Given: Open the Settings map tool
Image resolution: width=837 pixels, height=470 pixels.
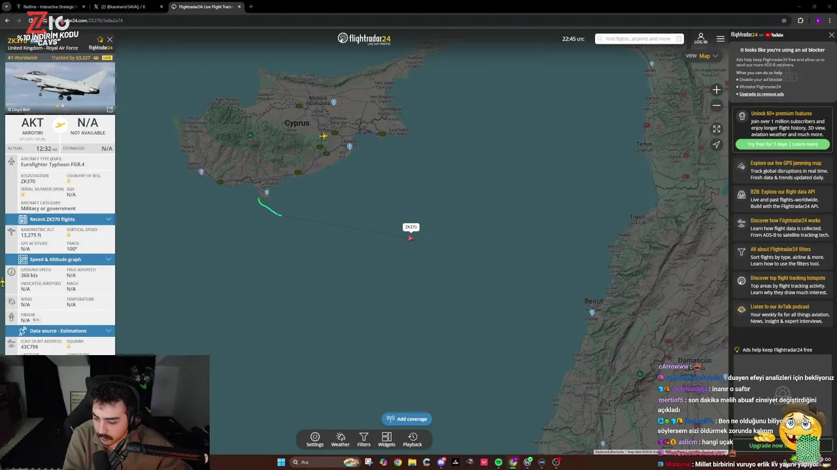Looking at the screenshot, I should point(315,439).
